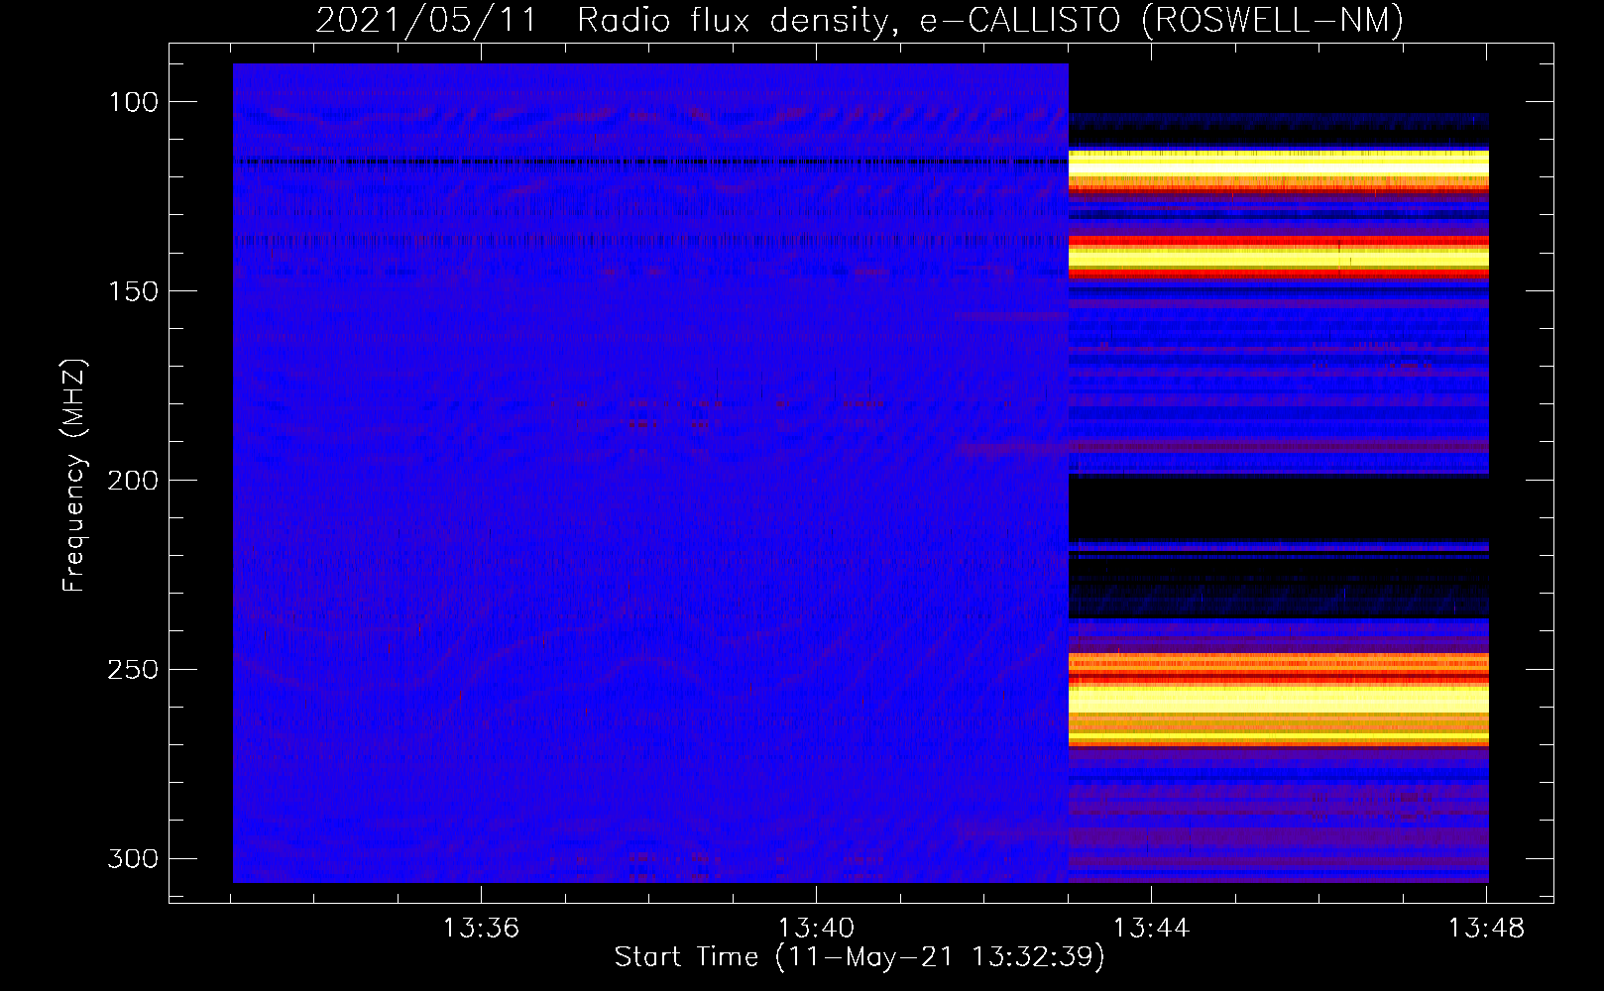
Task: Click the '13:48' time tick label
Action: pos(1486,929)
